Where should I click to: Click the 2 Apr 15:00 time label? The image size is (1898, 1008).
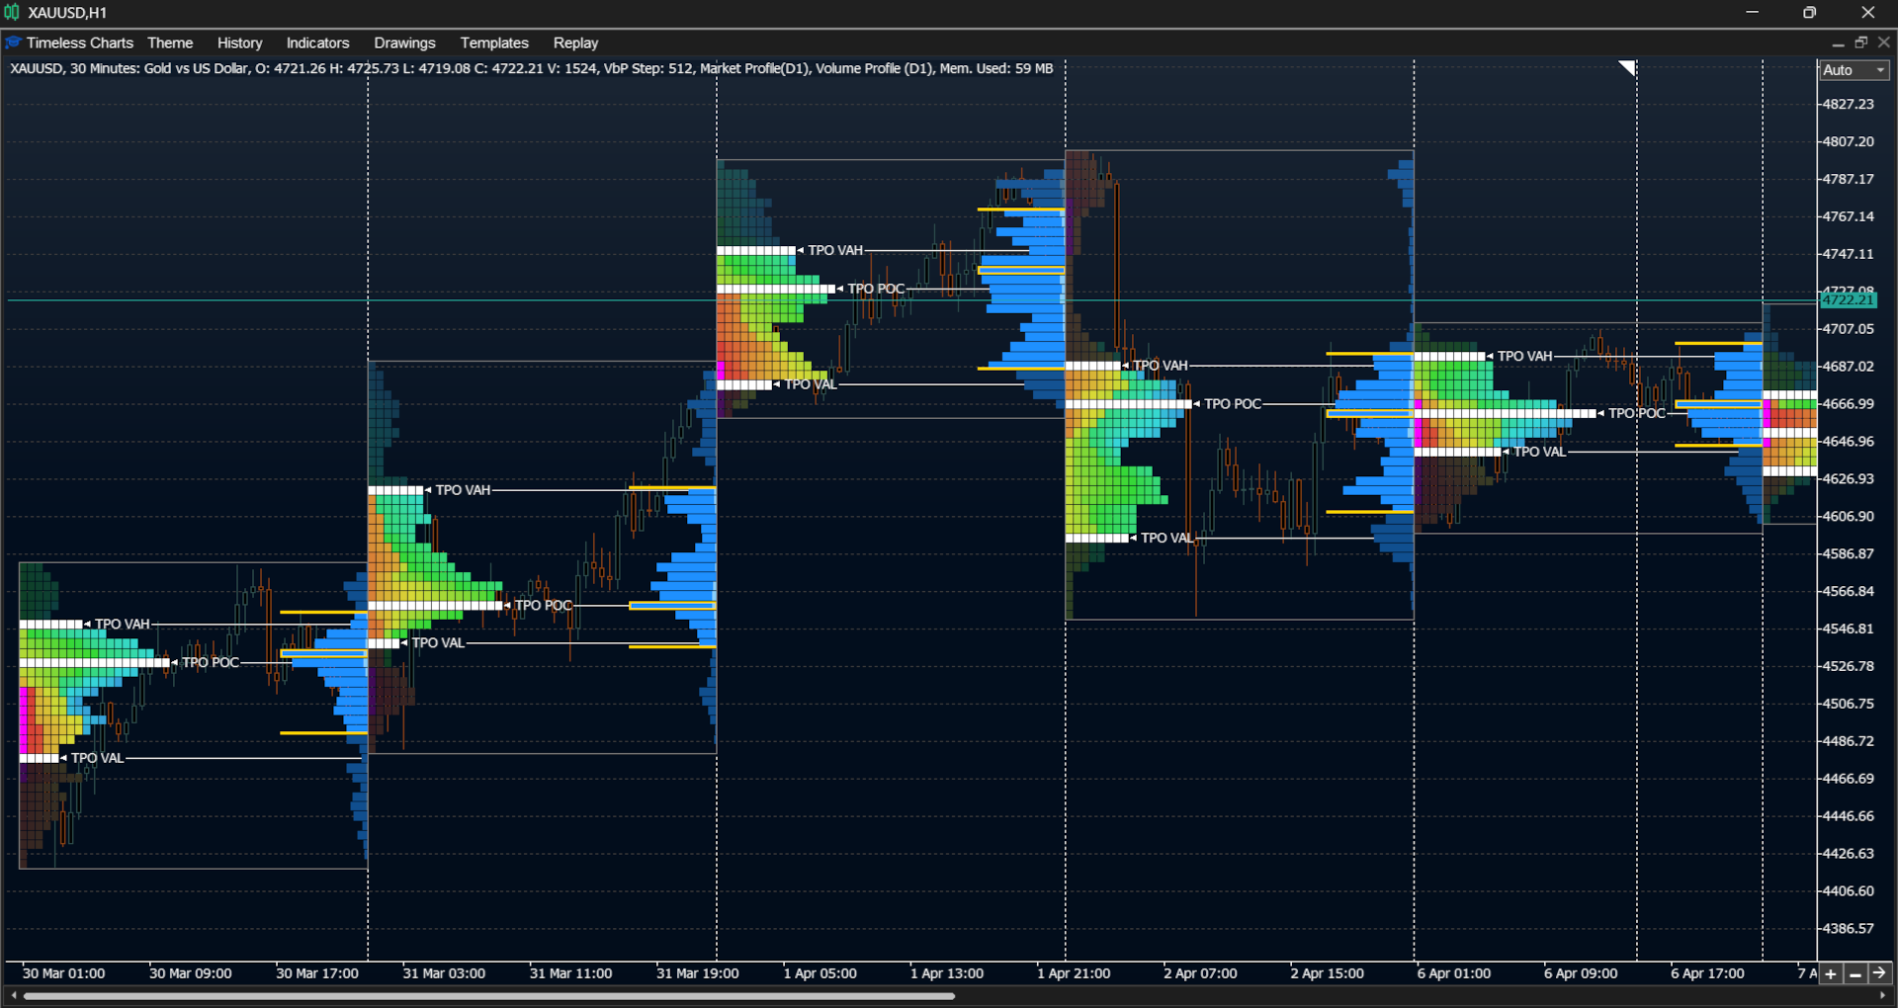[1328, 974]
